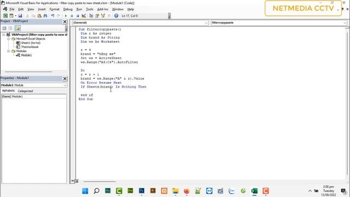This screenshot has width=350, height=197.
Task: Click the Full Module View button
Action: pyautogui.click(x=77, y=181)
